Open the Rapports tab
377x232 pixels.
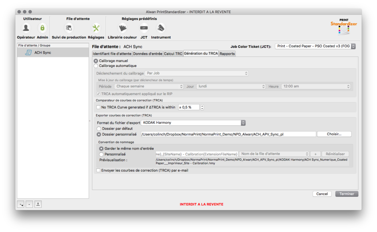click(x=227, y=54)
